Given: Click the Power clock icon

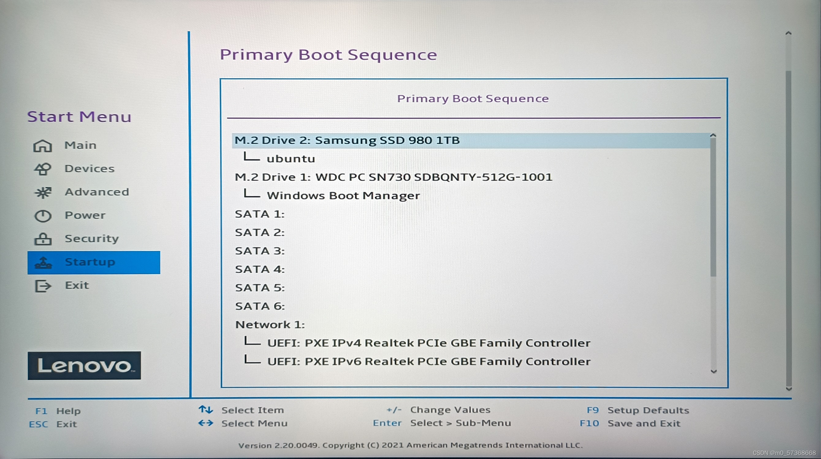Looking at the screenshot, I should 43,216.
